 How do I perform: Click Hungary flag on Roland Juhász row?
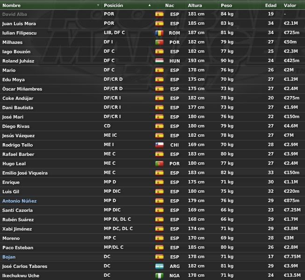point(160,61)
